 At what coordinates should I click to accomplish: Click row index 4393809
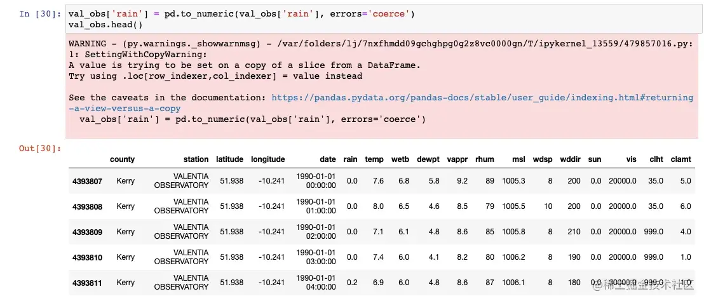point(87,232)
